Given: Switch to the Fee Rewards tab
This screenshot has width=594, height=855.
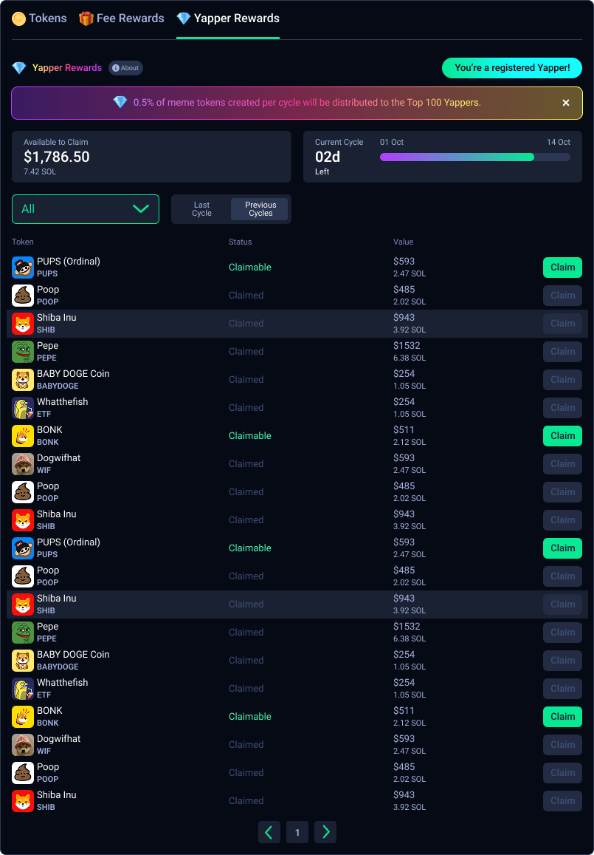Looking at the screenshot, I should coord(122,18).
